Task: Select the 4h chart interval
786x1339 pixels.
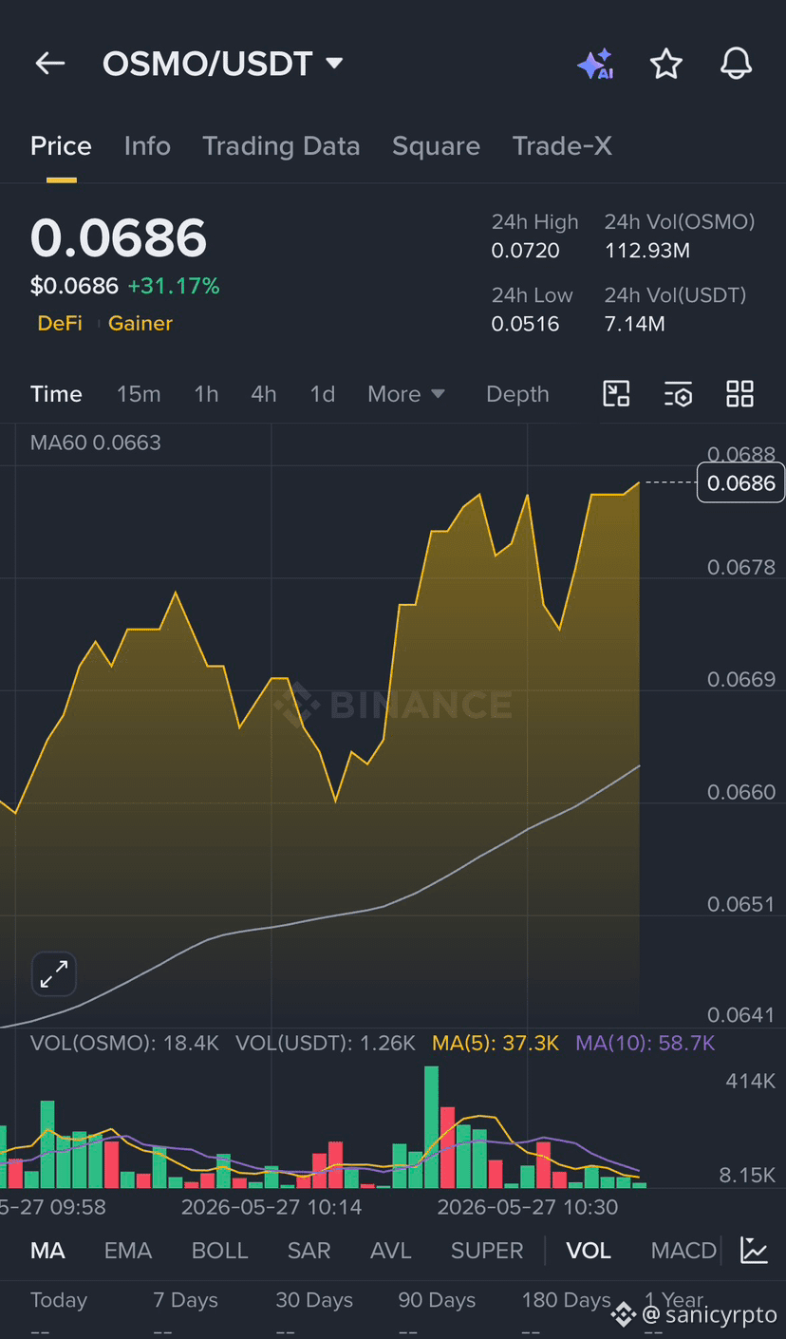Action: coord(264,393)
